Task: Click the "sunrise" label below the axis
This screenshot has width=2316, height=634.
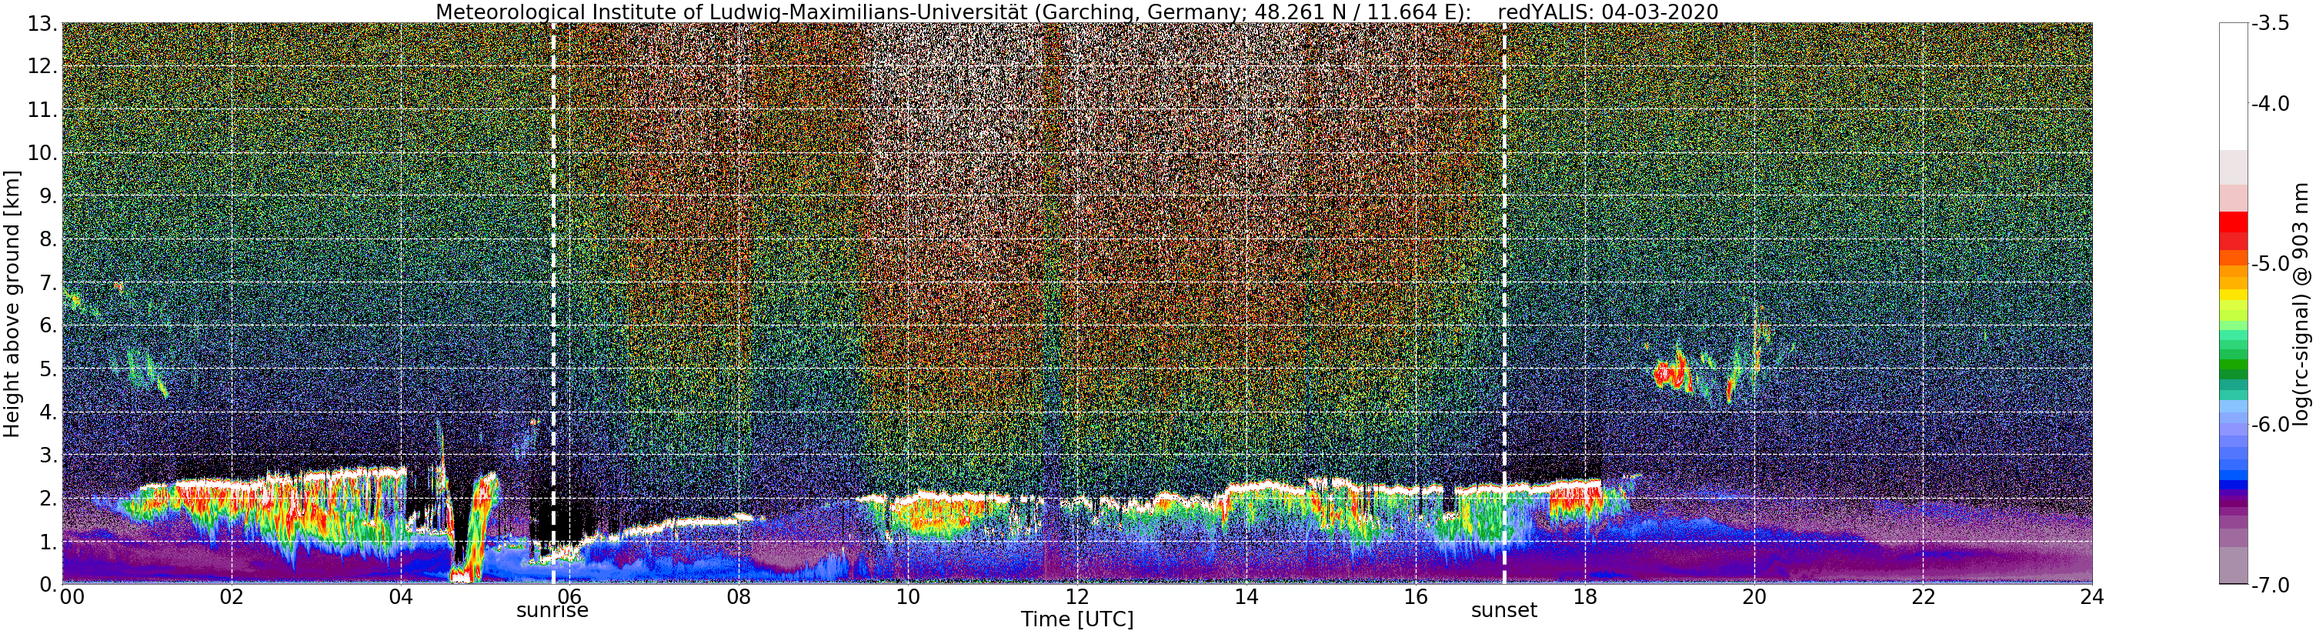Action: (552, 611)
